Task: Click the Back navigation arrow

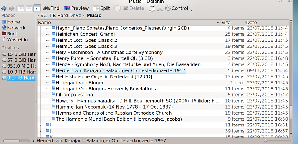Action: click(x=4, y=8)
